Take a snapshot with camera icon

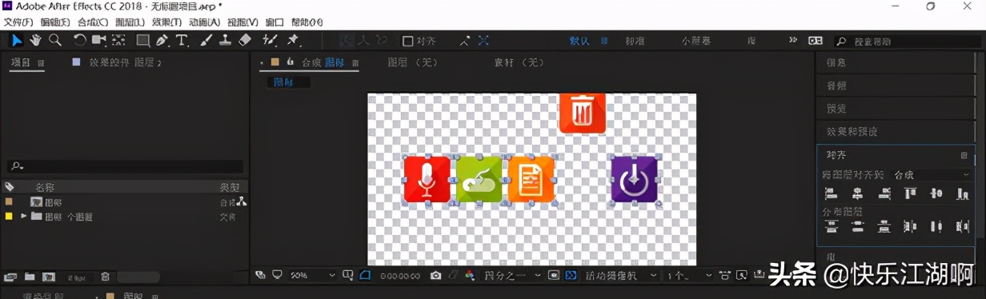(435, 275)
